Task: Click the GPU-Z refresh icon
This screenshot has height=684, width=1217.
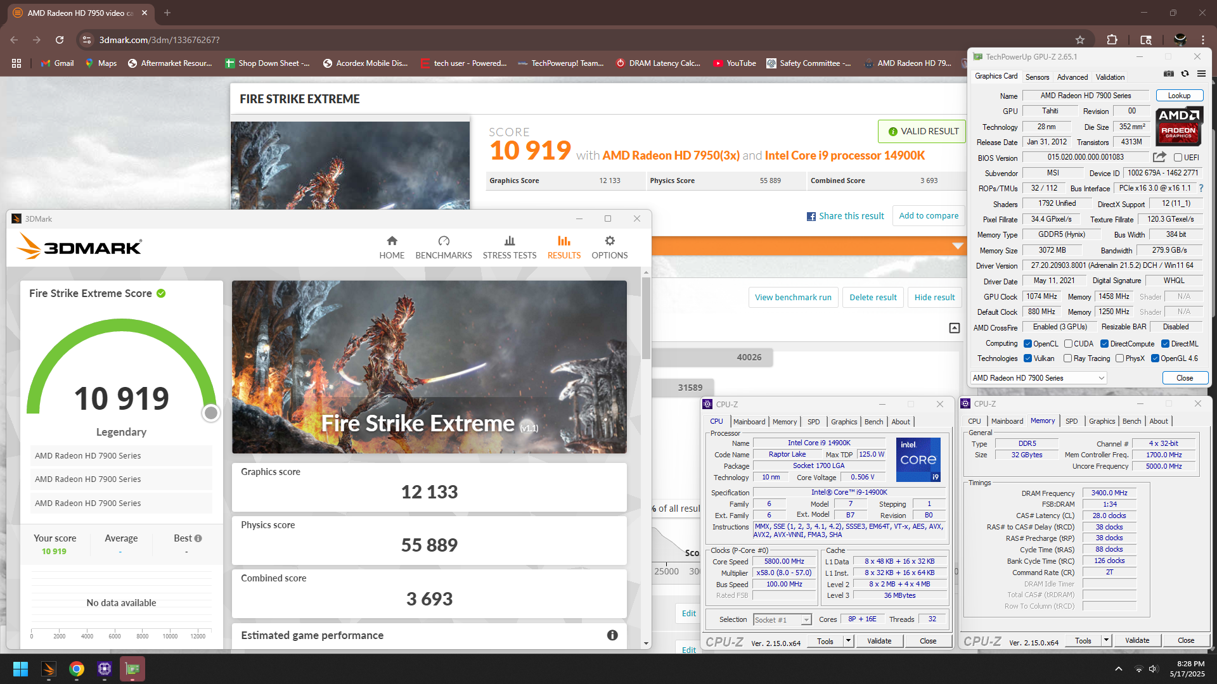Action: 1185,74
